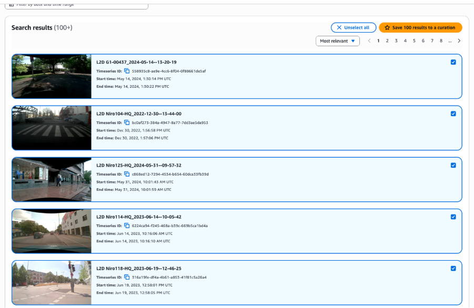
Task: Open pedestrian sidewalk thumbnail of Niro125-HQ result
Action: click(x=52, y=179)
